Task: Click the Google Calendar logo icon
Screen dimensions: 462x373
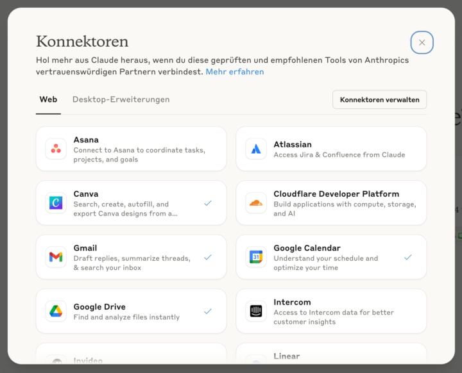Action: [x=256, y=257]
